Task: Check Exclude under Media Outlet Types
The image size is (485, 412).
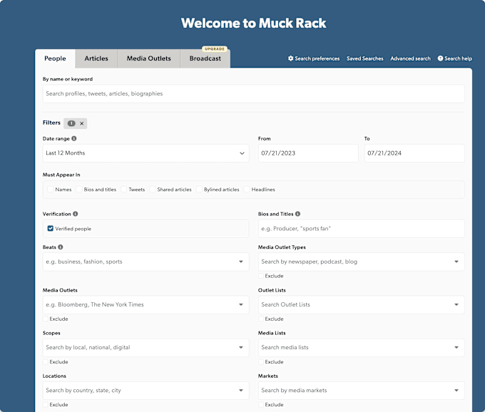Action: (x=261, y=276)
